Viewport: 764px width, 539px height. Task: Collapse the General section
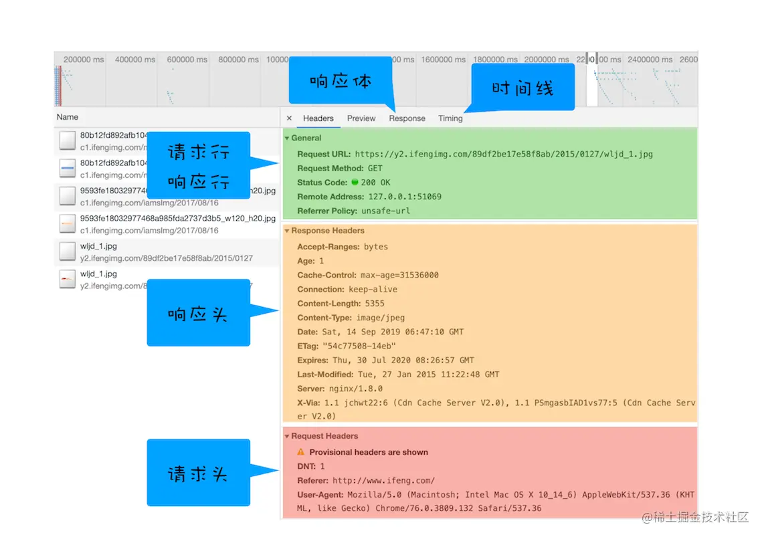[x=287, y=138]
